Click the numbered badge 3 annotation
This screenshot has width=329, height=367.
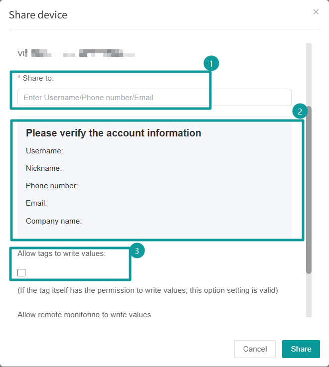click(137, 250)
